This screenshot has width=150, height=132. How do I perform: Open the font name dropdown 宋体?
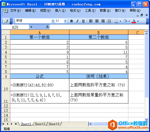point(53,21)
